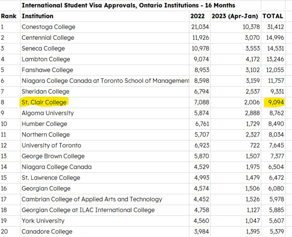292x237 pixels.
Task: Select the Niagara College Canada cell in row 14
Action: click(105, 167)
